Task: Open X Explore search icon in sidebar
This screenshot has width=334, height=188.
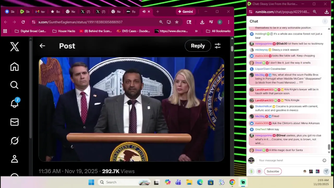Action: point(14,85)
